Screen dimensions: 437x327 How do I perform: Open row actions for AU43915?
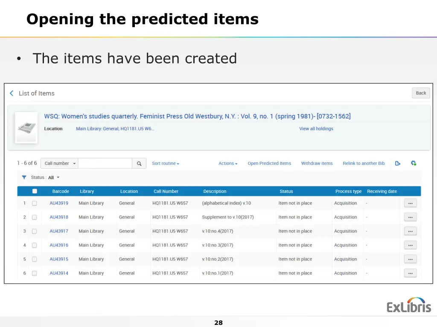click(410, 259)
